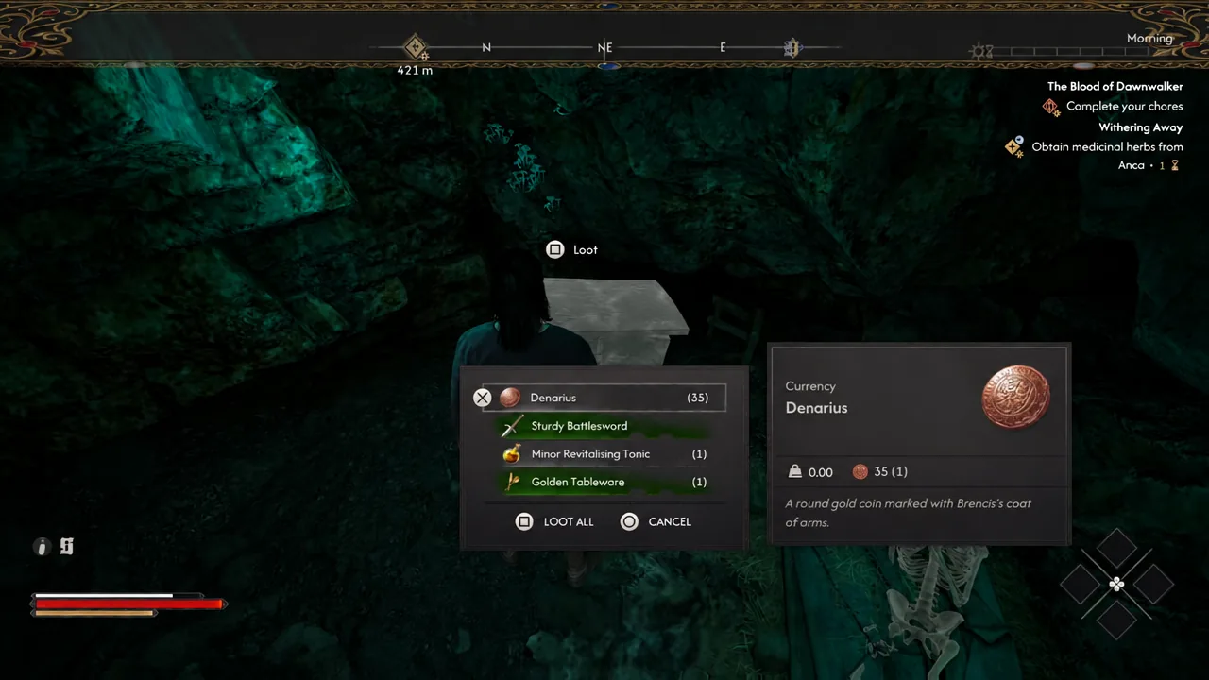Click the Golden Tableware item icon
The image size is (1209, 680).
point(512,482)
